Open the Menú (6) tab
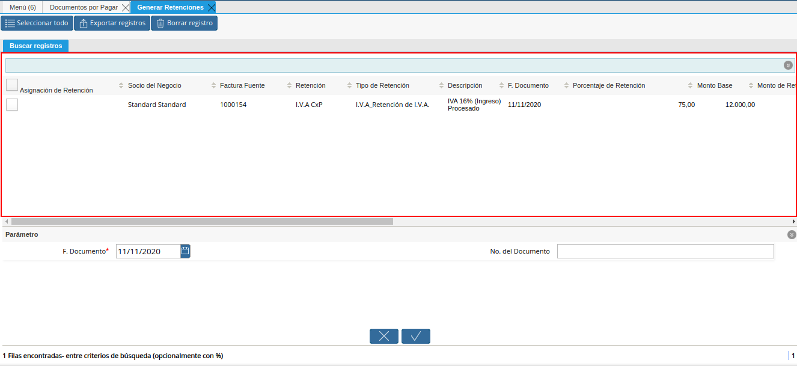This screenshot has width=797, height=366. click(x=23, y=7)
